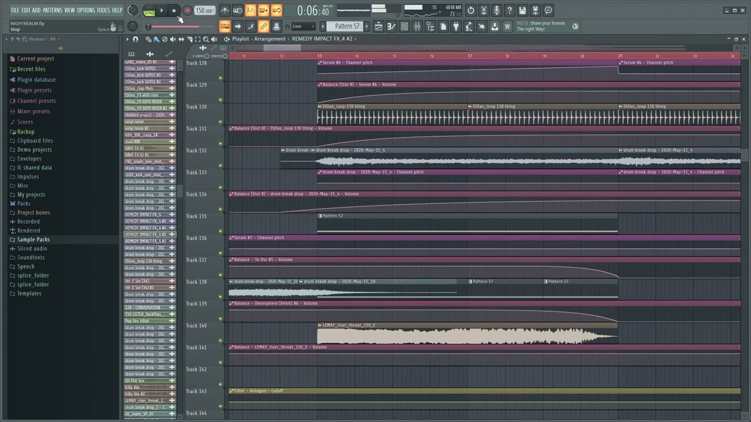Select REMEDY IMPACT FX_4 #2 clip in picker
751x422 pixels.
[150, 234]
